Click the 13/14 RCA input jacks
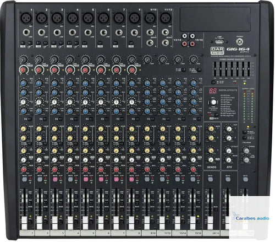The height and width of the screenshot is (242, 275). point(185,40)
